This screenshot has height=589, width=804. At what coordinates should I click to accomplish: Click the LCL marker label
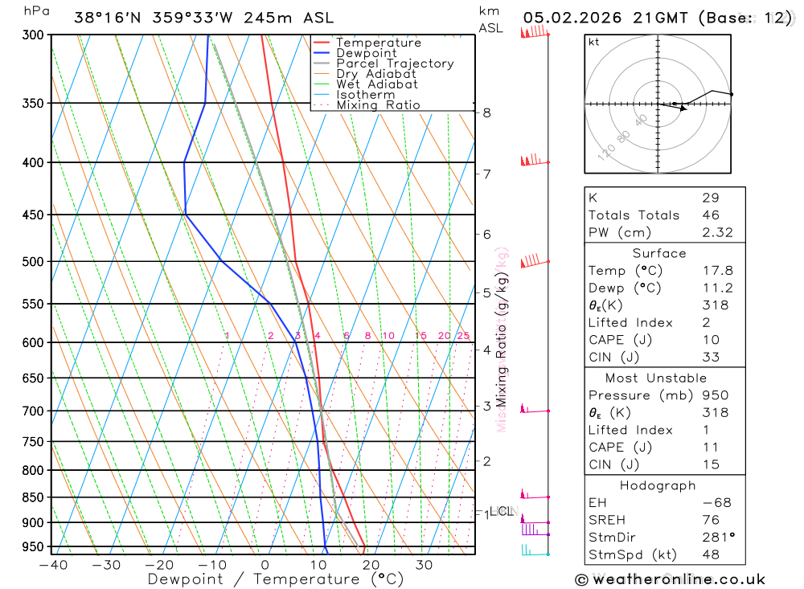[500, 512]
